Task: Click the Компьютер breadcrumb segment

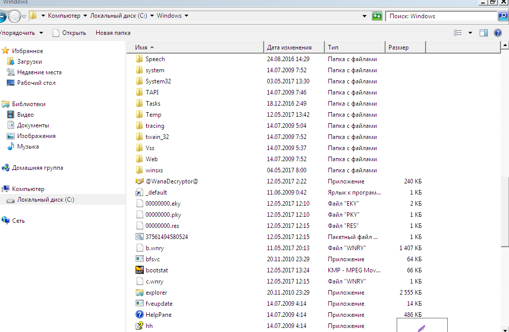Action: coord(64,16)
